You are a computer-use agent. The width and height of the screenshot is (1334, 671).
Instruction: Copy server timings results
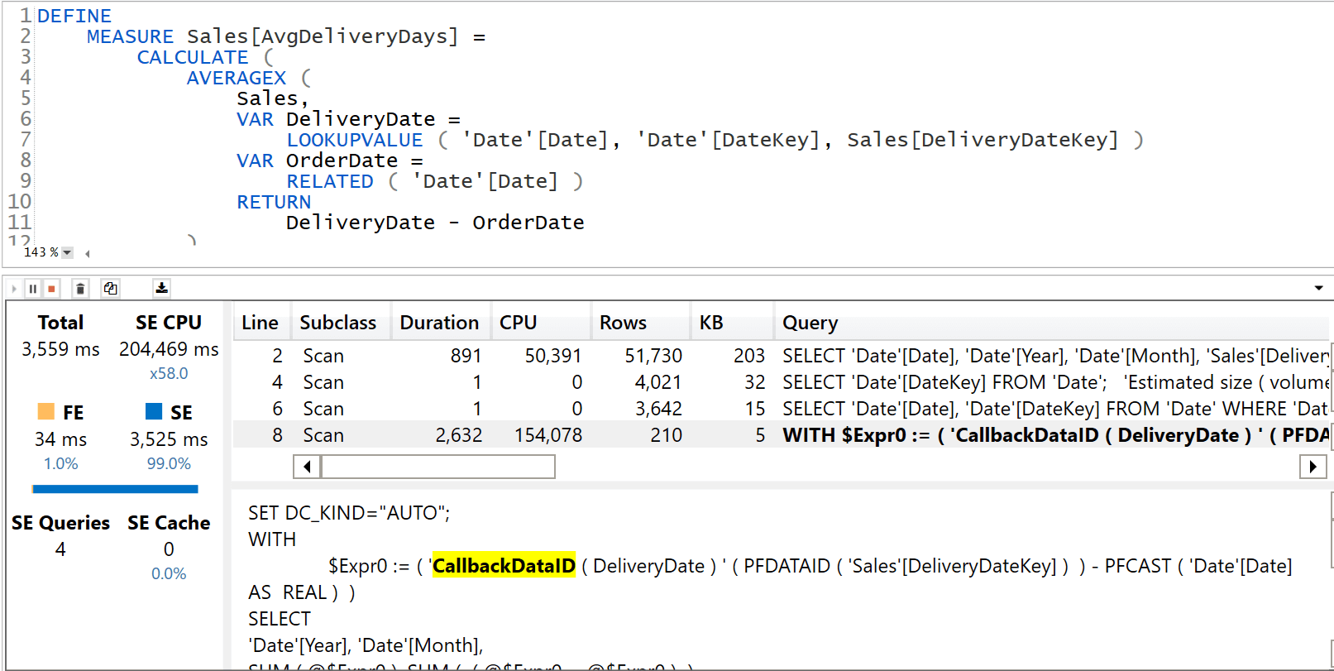[110, 289]
